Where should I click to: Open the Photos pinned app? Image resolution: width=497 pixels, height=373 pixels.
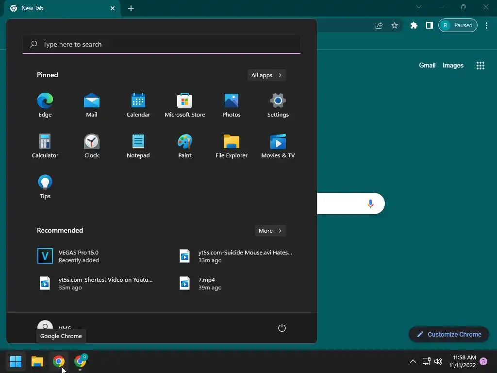point(232,105)
